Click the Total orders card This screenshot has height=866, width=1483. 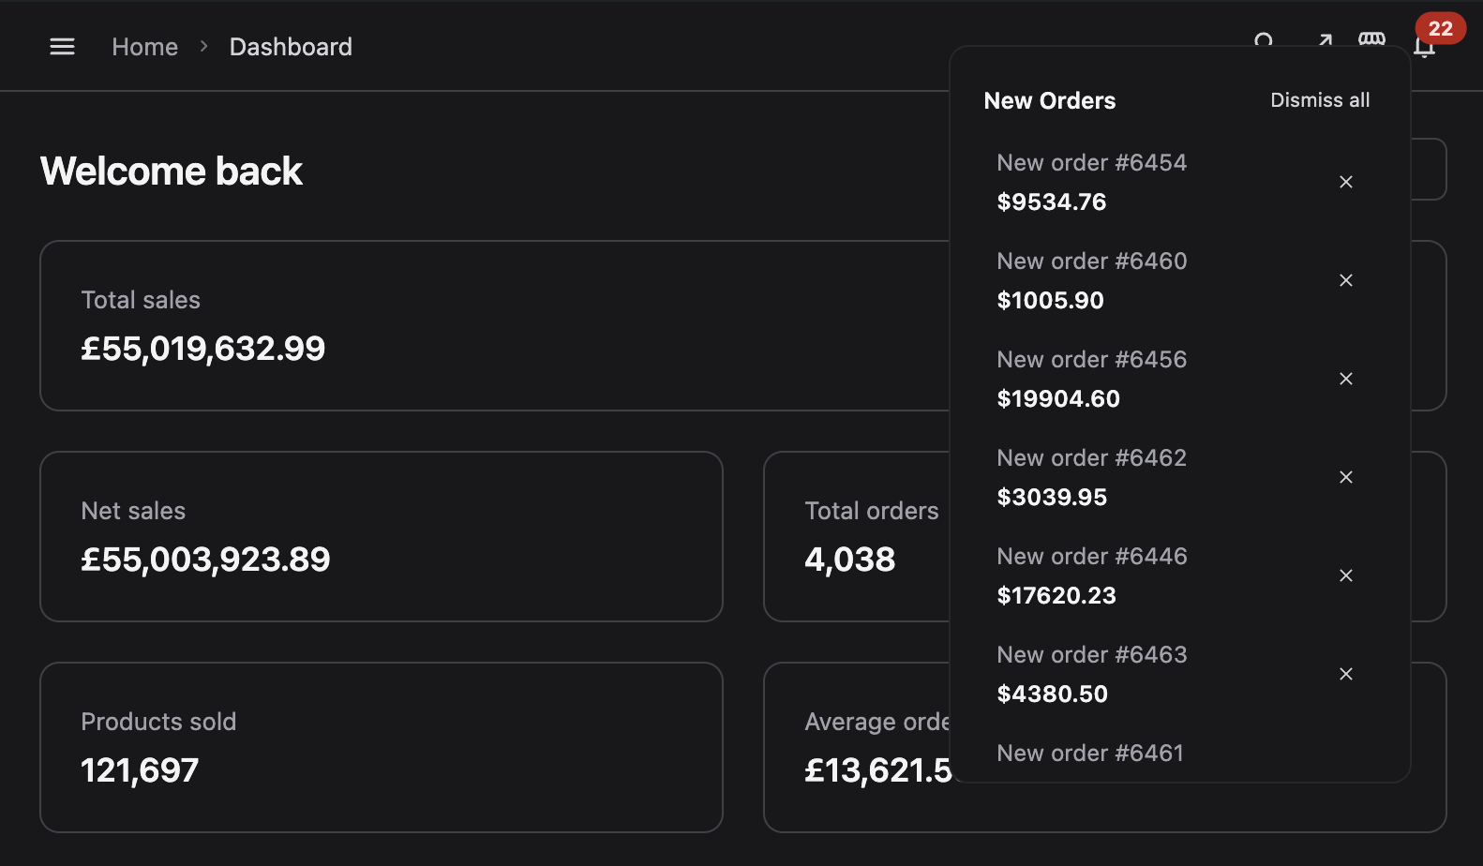click(862, 536)
